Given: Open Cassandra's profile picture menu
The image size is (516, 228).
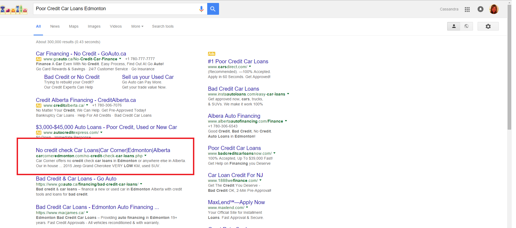Looking at the screenshot, I should (494, 9).
